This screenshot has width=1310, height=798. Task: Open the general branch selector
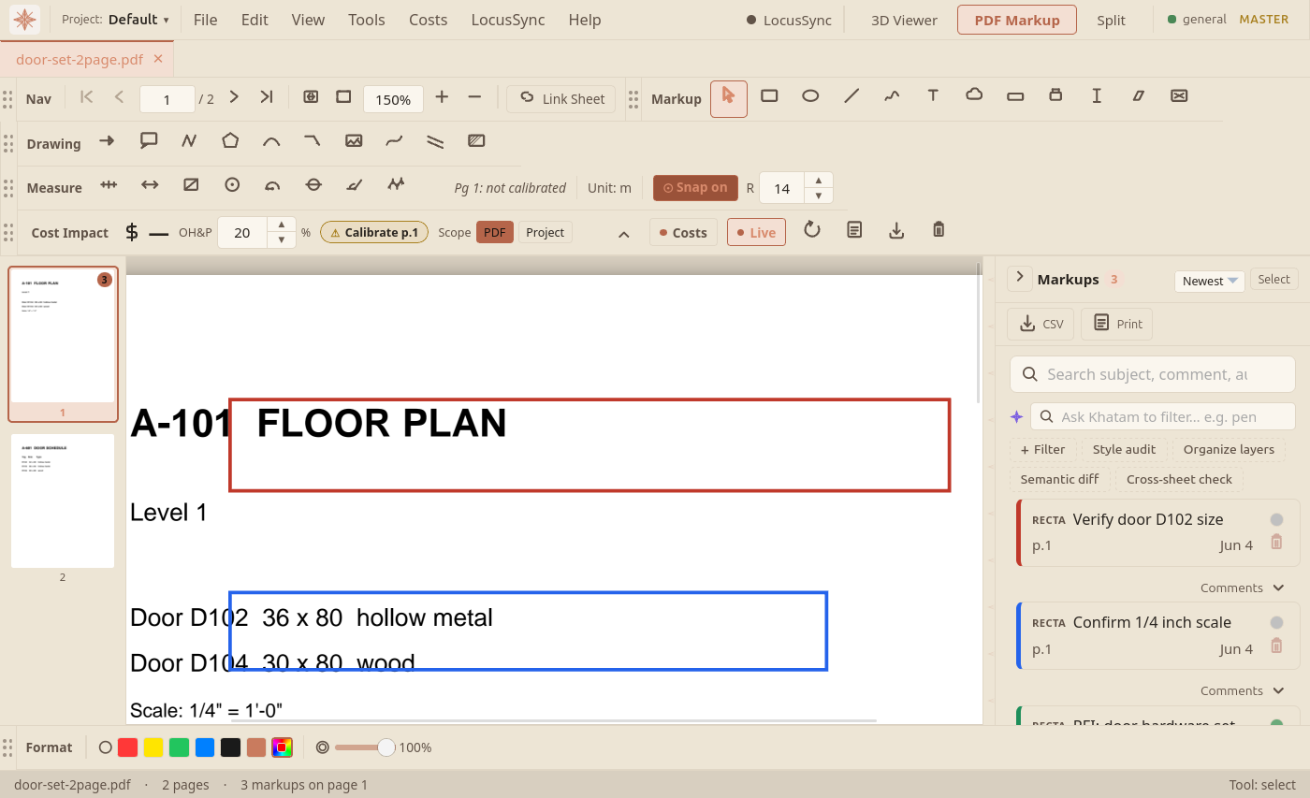pyautogui.click(x=1196, y=19)
